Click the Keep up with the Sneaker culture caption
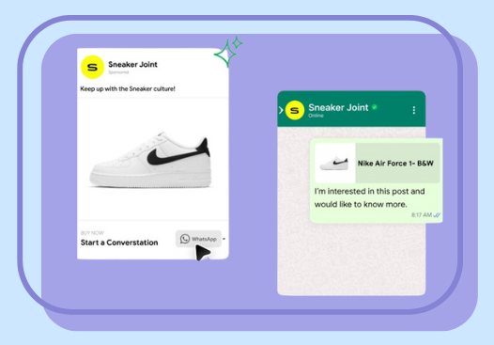494x345 pixels. (x=128, y=89)
